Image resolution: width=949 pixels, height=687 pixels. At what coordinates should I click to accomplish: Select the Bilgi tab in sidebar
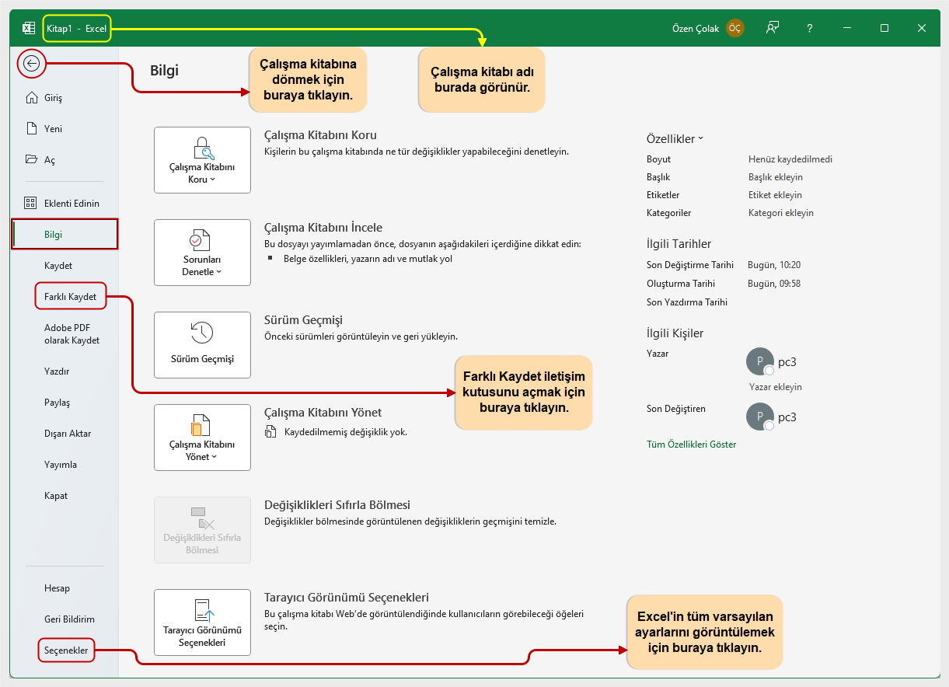[65, 235]
